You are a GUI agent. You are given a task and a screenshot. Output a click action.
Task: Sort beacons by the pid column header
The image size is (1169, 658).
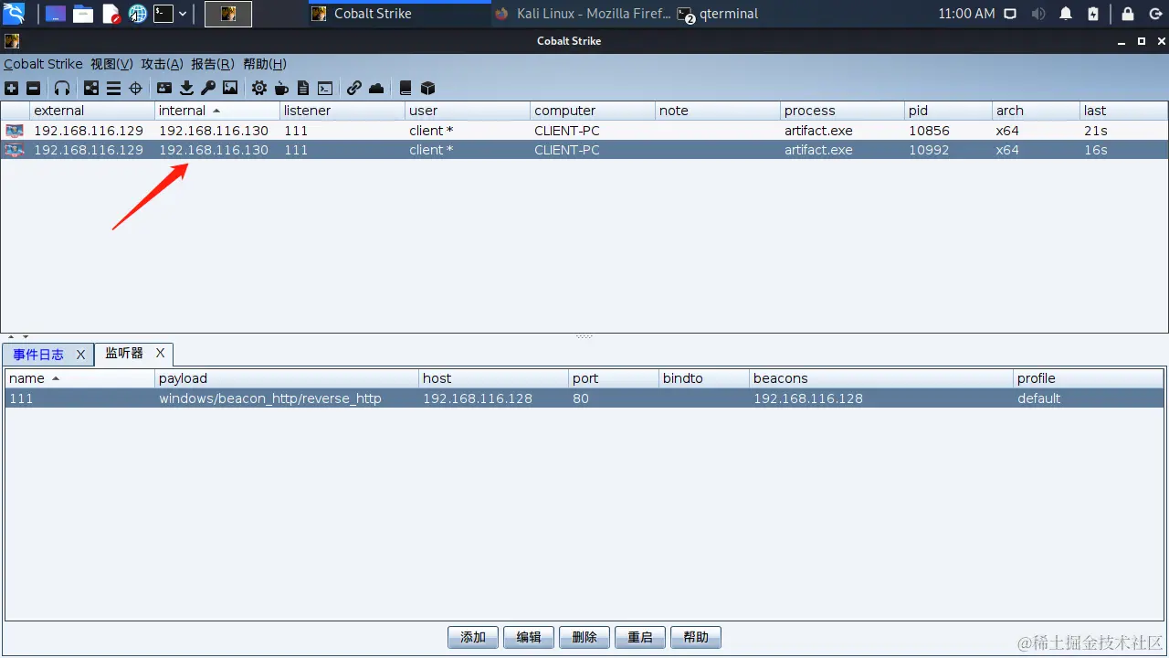click(948, 111)
